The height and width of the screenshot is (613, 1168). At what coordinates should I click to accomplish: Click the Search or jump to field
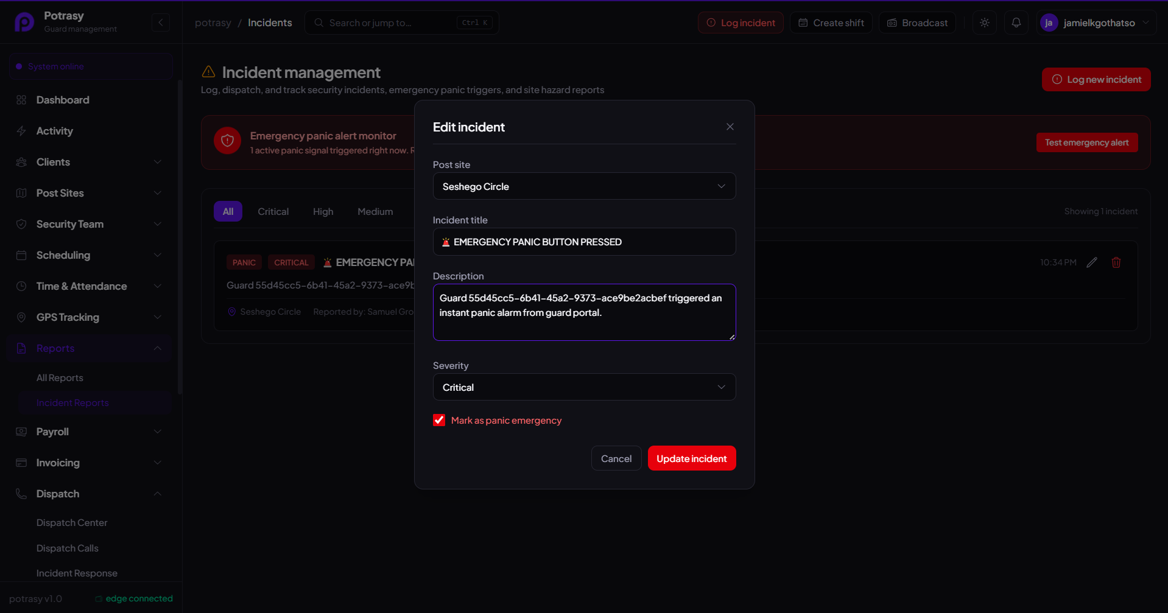click(402, 23)
